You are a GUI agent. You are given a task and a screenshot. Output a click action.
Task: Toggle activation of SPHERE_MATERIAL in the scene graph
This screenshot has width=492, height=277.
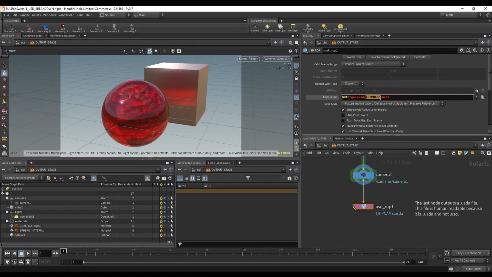[x=161, y=230]
